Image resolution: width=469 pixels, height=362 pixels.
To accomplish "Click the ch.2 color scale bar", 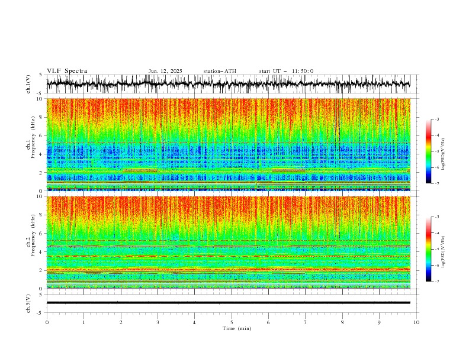I will click(x=428, y=249).
